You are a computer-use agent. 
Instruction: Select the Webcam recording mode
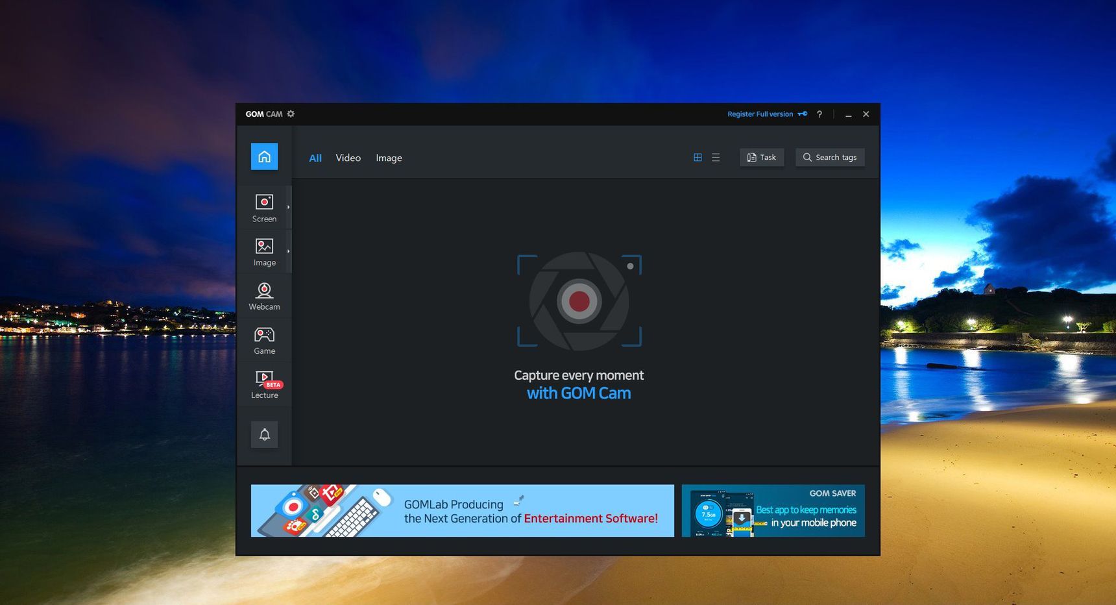pyautogui.click(x=264, y=296)
